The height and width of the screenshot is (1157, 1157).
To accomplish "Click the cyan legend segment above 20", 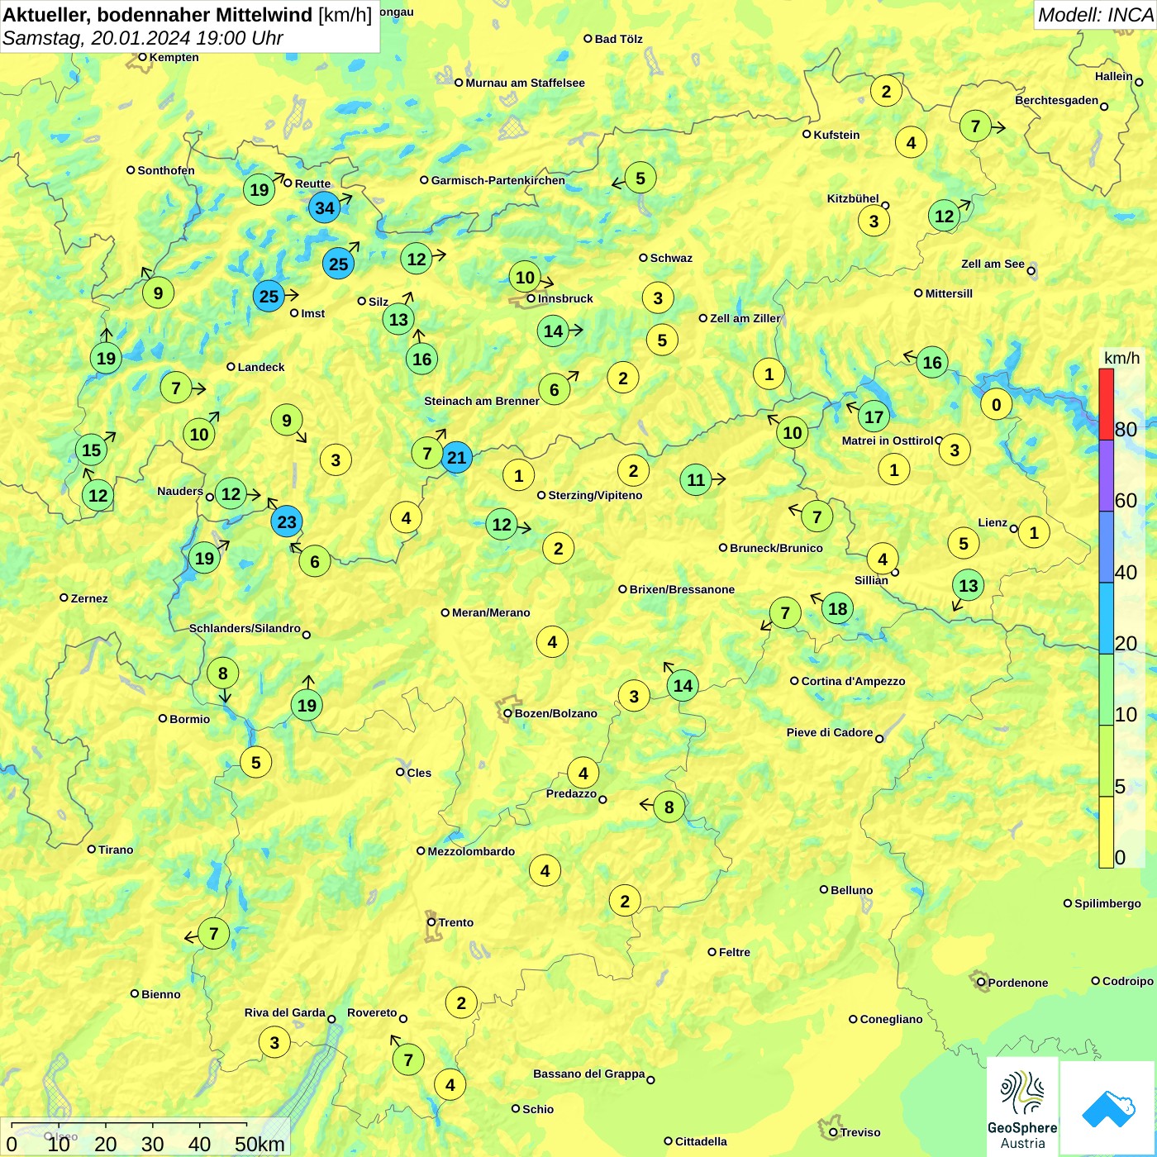I will pos(1107,618).
